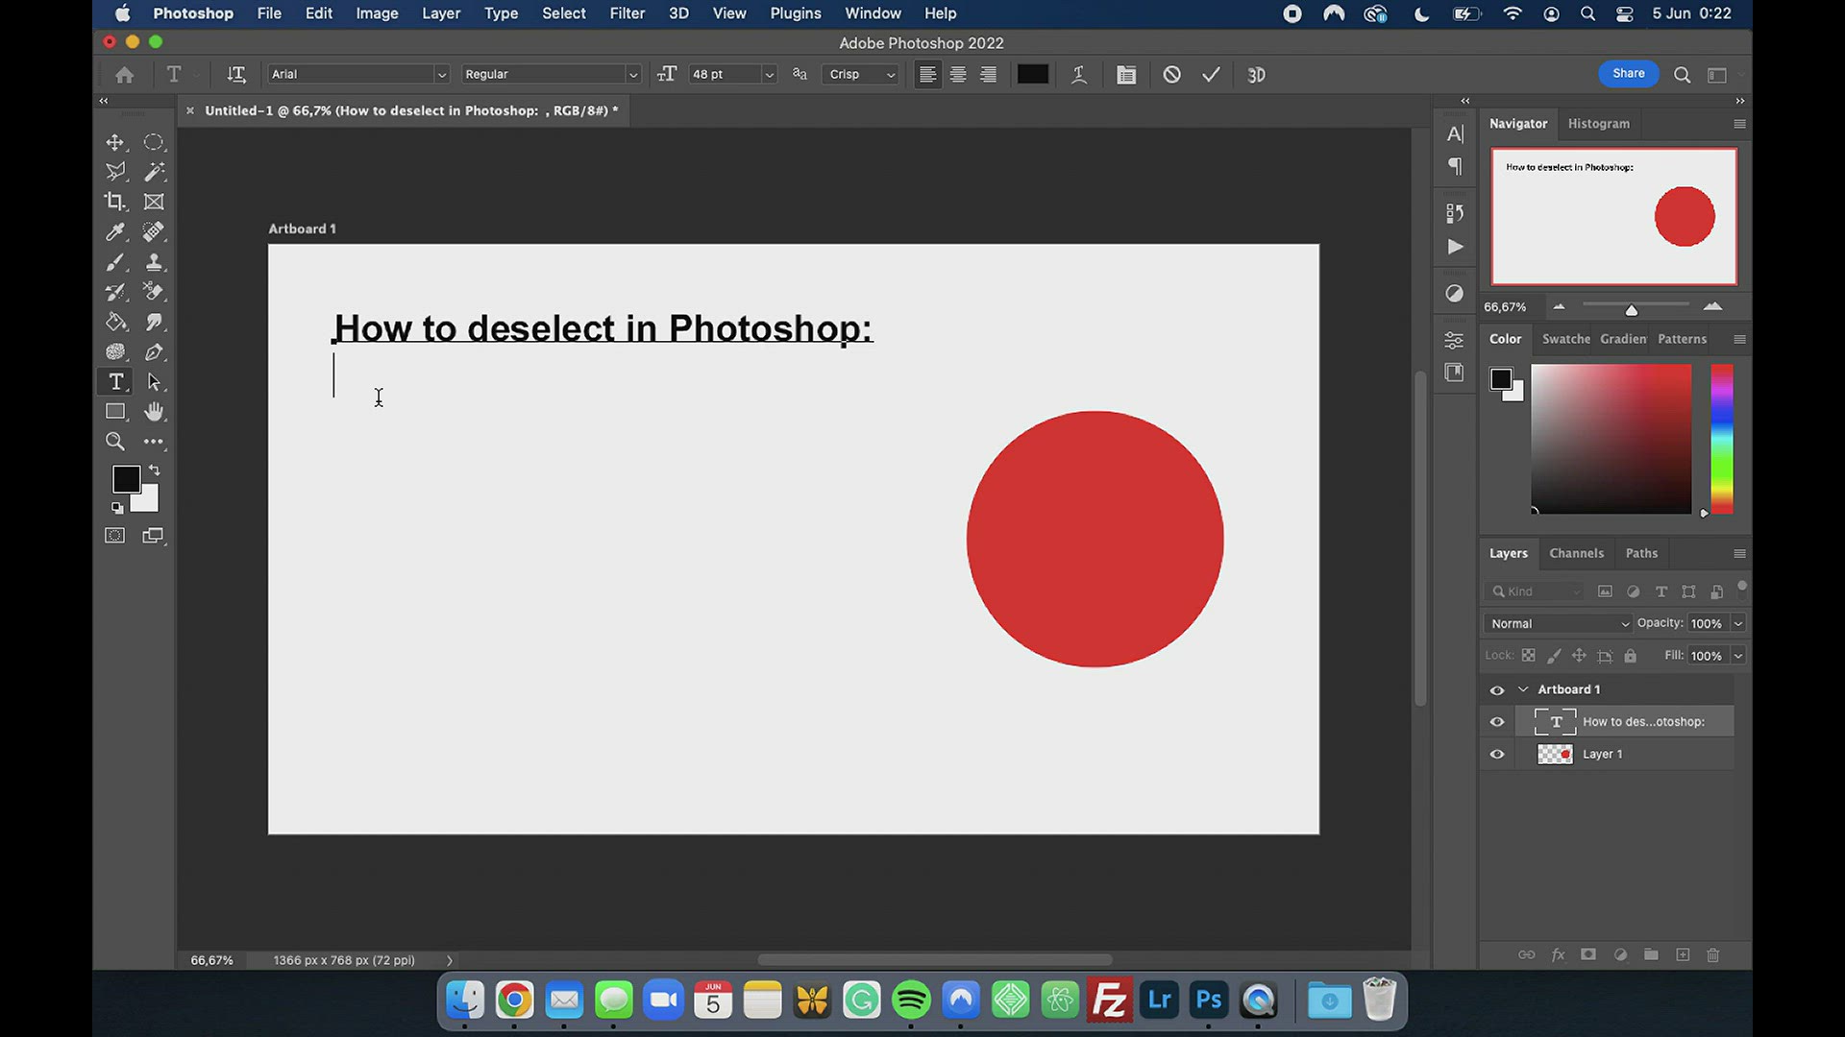
Task: Toggle lock position
Action: (x=1579, y=656)
